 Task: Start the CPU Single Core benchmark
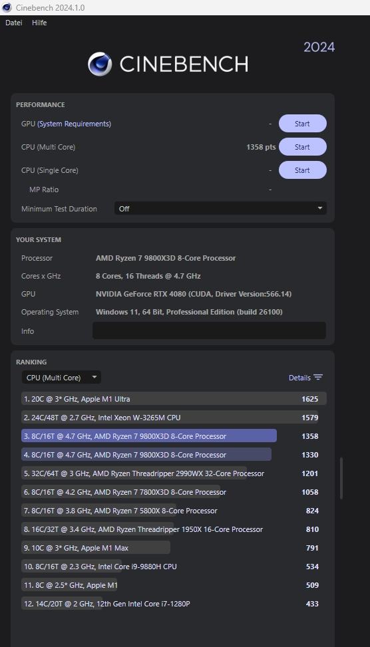point(302,170)
